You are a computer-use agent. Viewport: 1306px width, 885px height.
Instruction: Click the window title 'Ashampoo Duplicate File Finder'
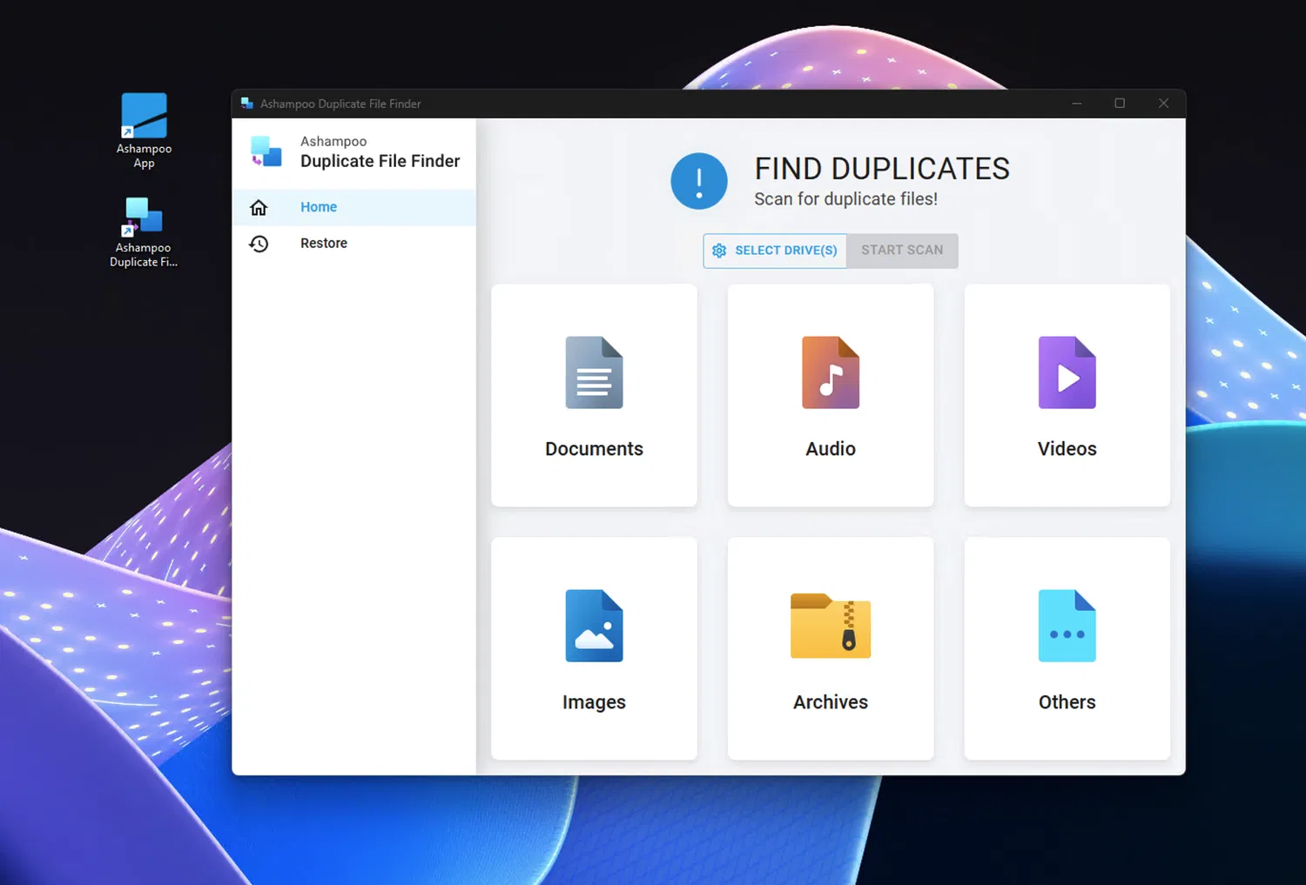tap(340, 104)
